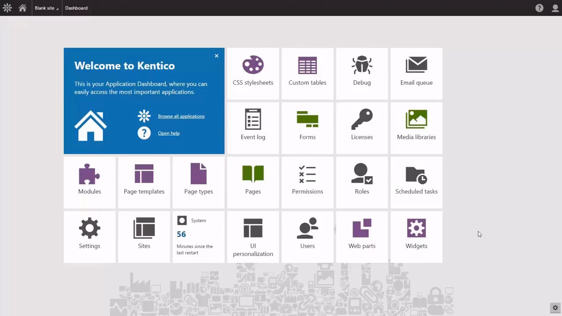
Task: Open the Web parts application
Action: pyautogui.click(x=362, y=237)
